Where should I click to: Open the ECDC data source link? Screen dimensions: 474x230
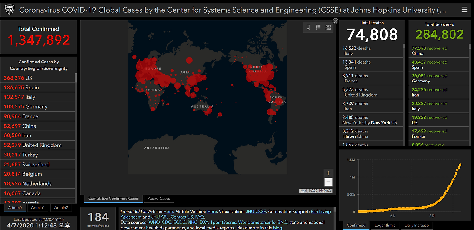coord(180,222)
